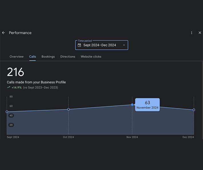Go to the Directions tab

pos(68,56)
